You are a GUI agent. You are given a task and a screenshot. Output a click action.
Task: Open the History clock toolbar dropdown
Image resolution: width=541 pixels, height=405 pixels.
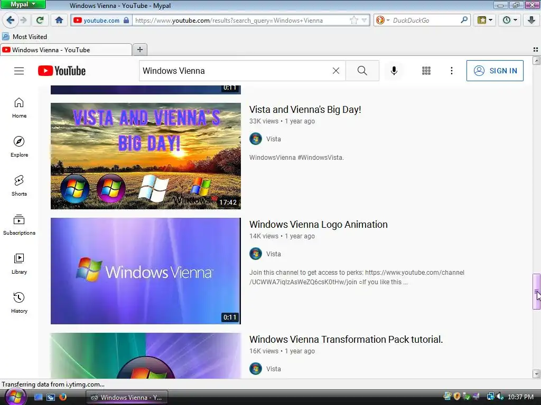click(x=510, y=20)
